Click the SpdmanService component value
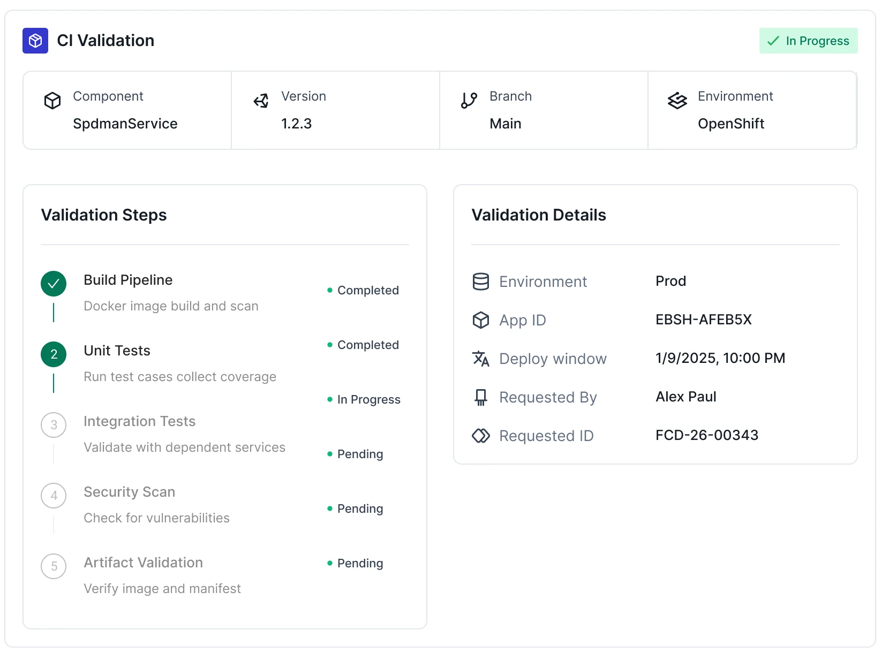Image resolution: width=889 pixels, height=653 pixels. tap(125, 124)
